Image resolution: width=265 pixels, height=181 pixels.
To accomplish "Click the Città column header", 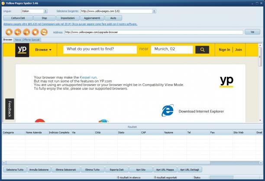I will tap(106, 132).
